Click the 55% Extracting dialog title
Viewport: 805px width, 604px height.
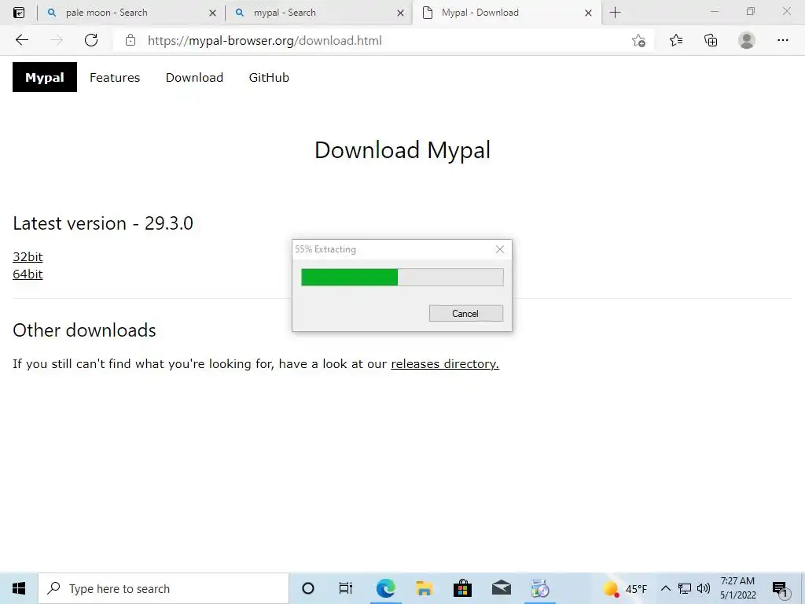coord(325,249)
